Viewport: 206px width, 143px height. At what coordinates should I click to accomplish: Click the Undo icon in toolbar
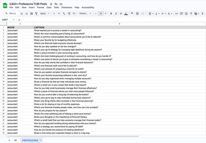click(x=22, y=14)
